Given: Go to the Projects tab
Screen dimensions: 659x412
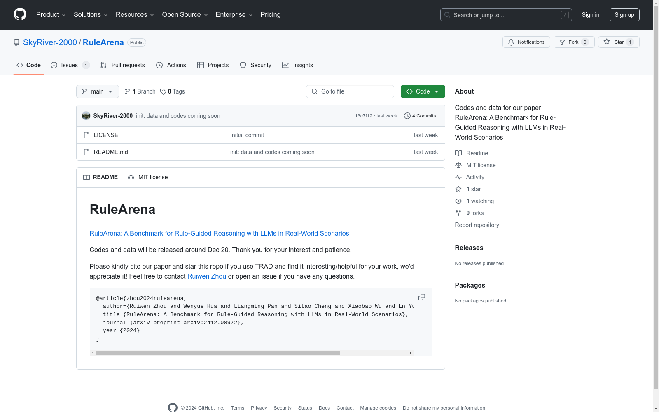Looking at the screenshot, I should point(213,65).
